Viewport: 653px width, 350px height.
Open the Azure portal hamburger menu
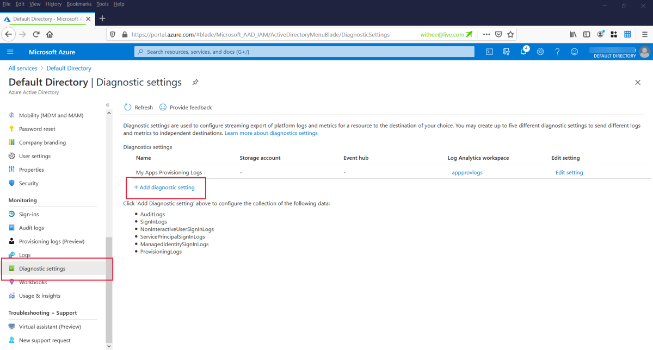click(x=10, y=52)
